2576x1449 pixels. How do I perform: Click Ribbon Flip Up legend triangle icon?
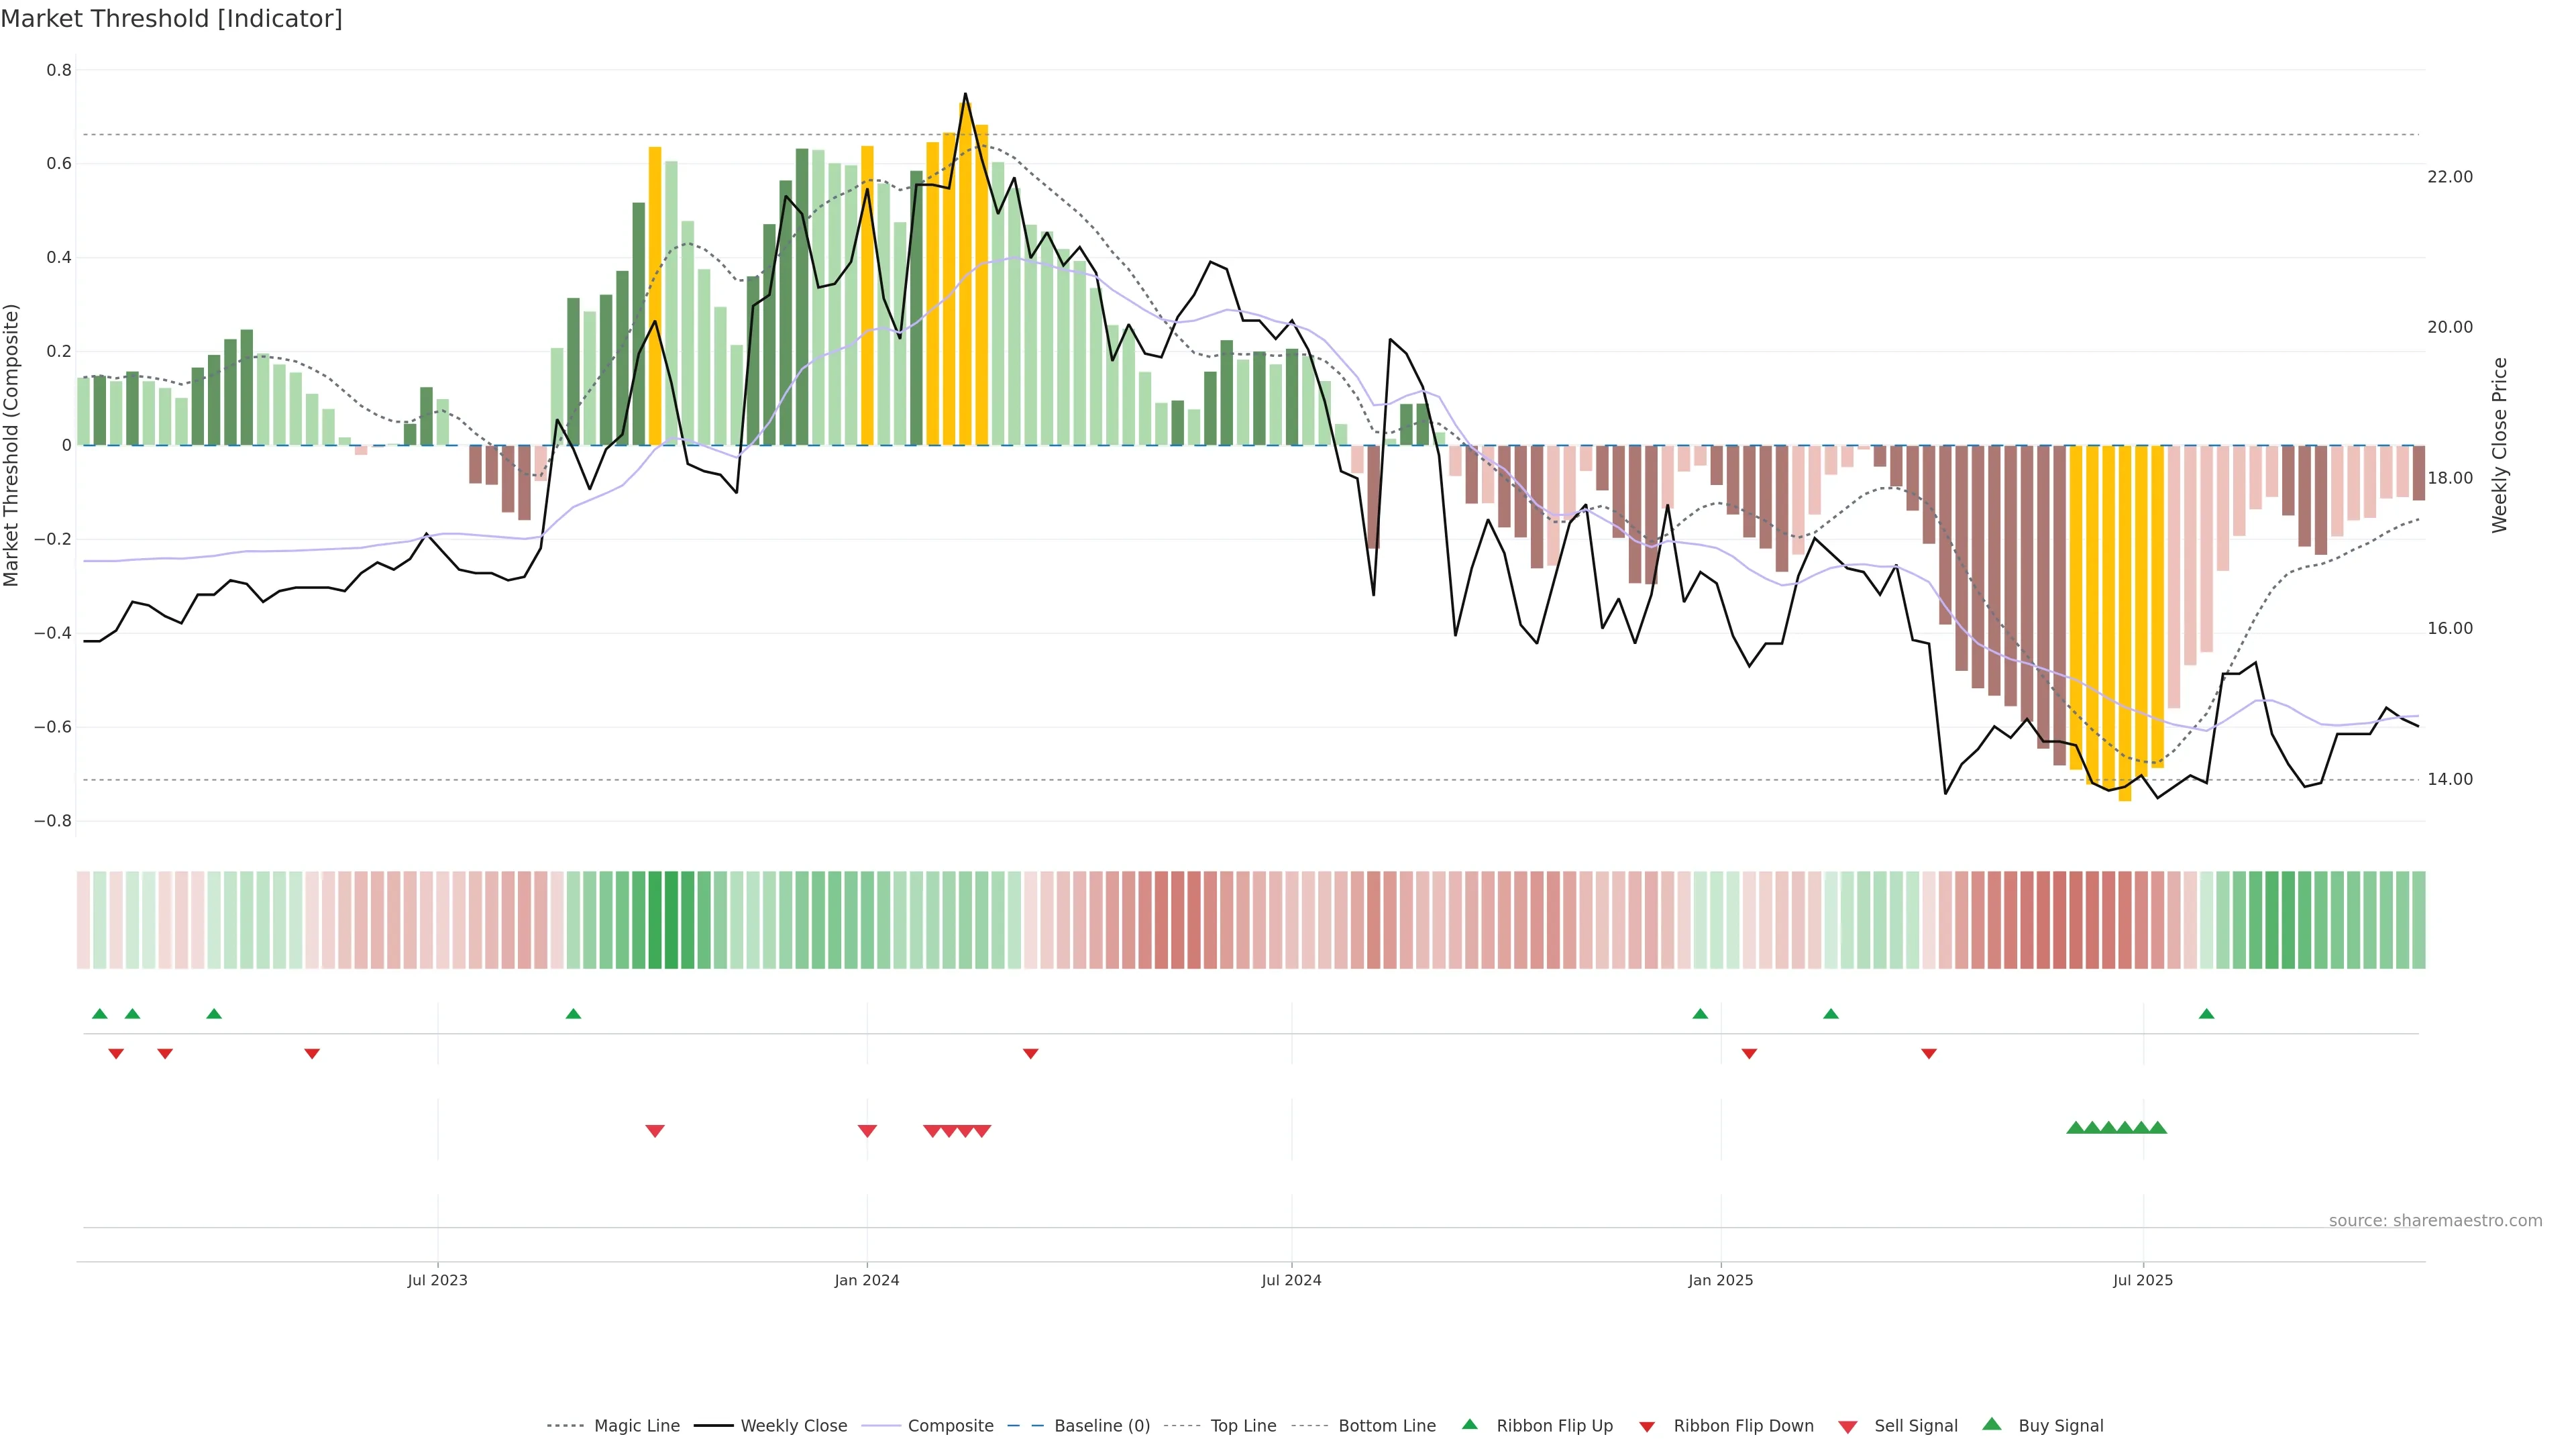pyautogui.click(x=1469, y=1424)
